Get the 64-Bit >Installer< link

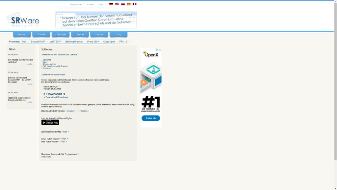point(70,111)
